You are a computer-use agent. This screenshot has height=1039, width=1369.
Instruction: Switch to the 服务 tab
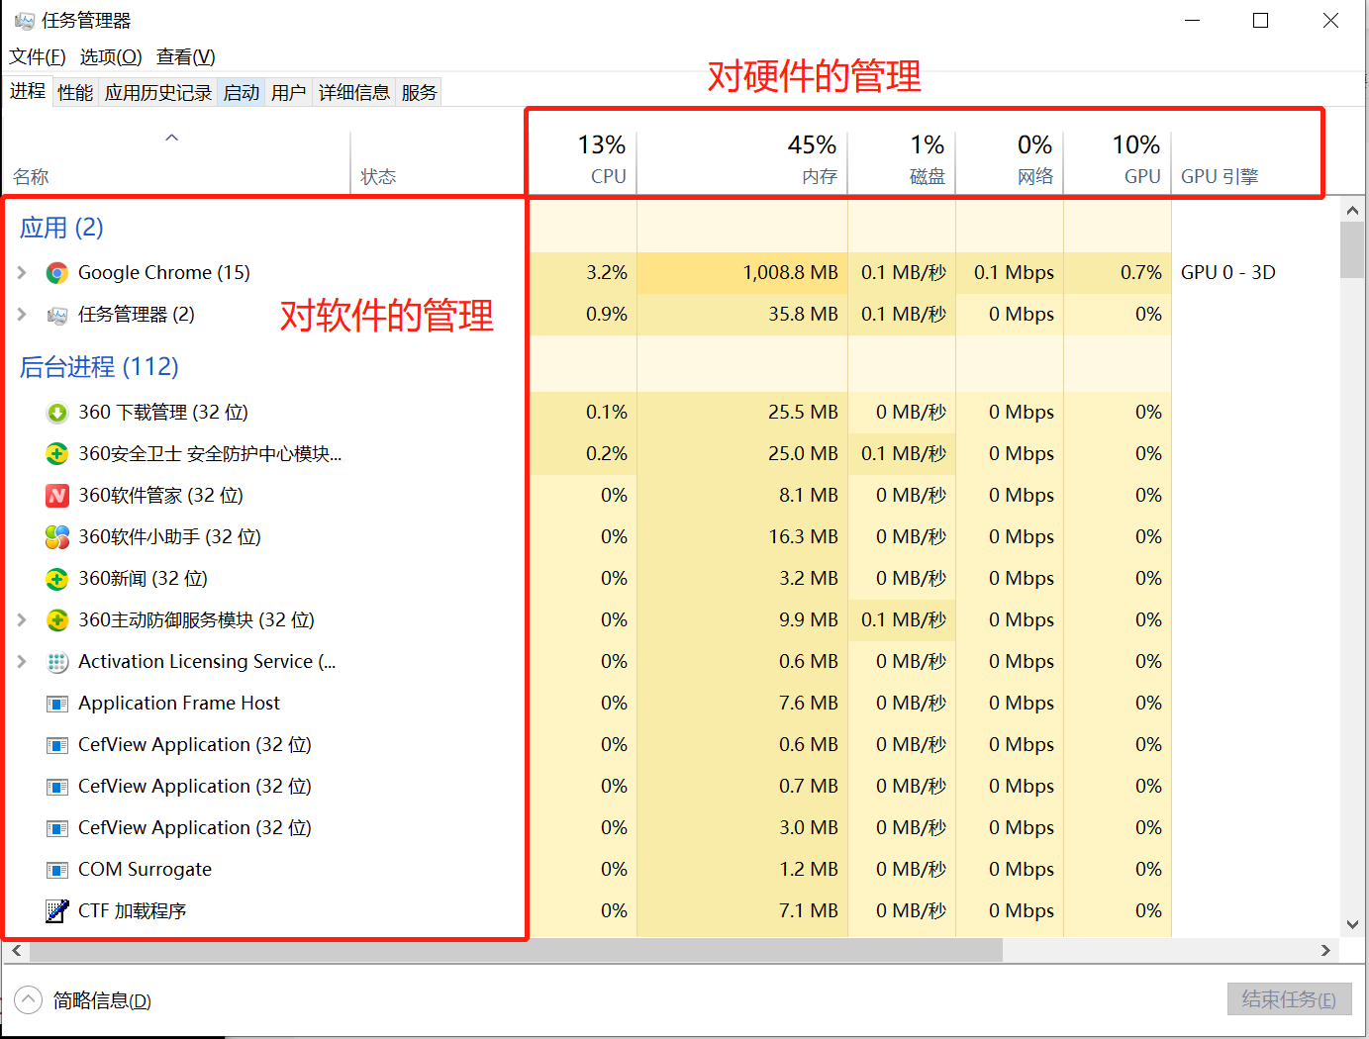pos(419,93)
